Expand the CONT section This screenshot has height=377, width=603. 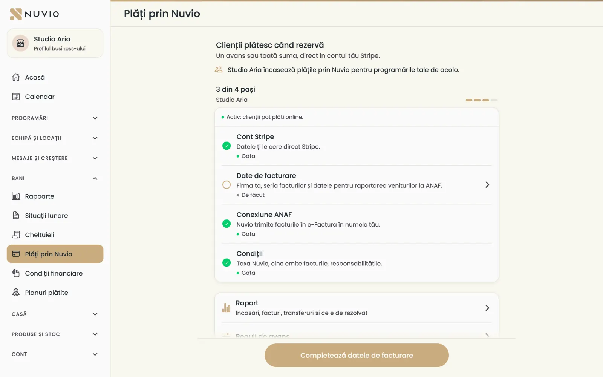[x=55, y=354]
